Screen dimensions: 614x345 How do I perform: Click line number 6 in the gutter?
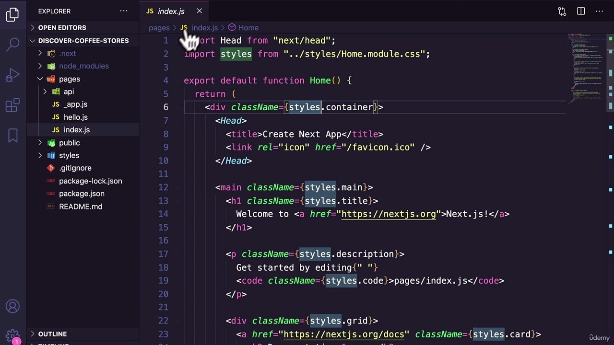(165, 107)
